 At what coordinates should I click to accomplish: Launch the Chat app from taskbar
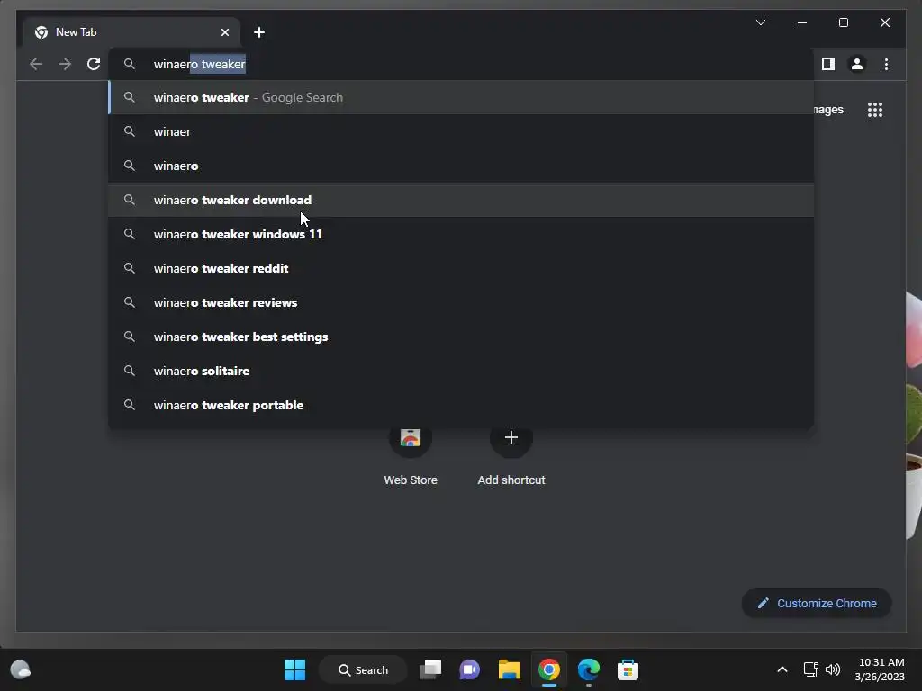469,669
